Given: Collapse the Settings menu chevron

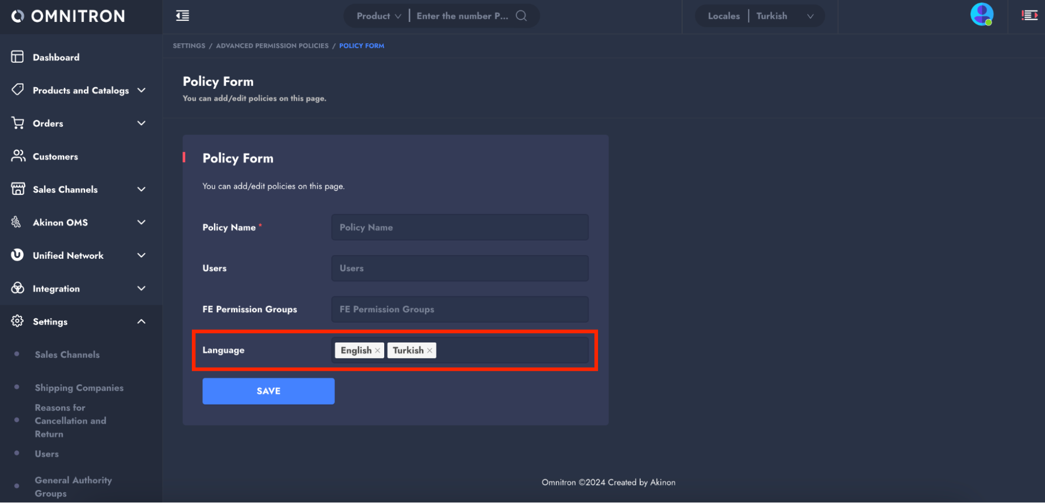Looking at the screenshot, I should tap(141, 321).
